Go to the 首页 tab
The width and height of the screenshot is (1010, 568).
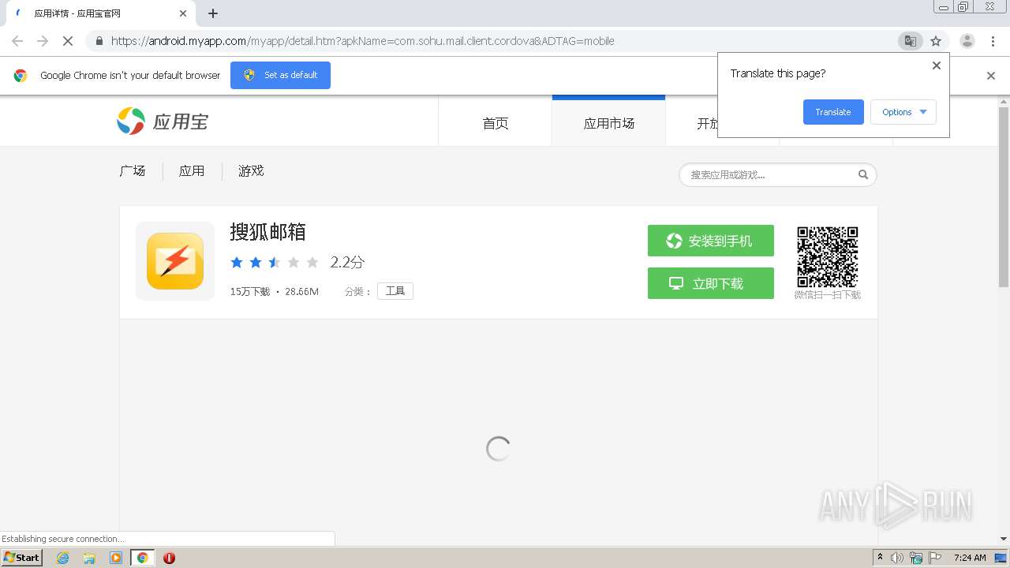pos(496,123)
